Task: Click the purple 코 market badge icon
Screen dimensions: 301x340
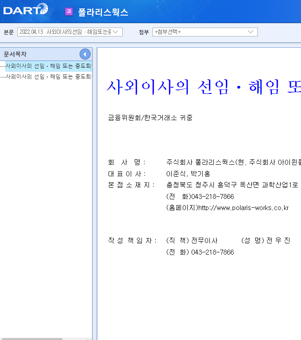Action: click(x=69, y=12)
